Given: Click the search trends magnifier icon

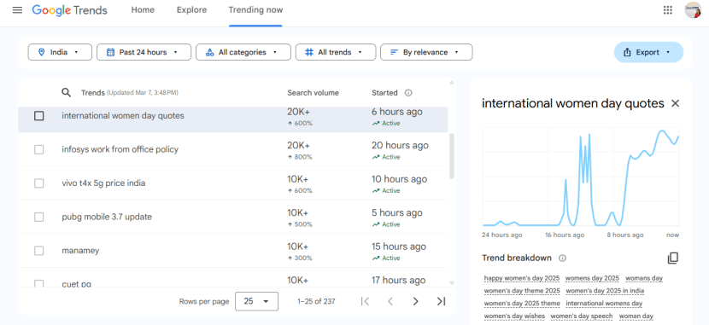Looking at the screenshot, I should click(x=66, y=92).
